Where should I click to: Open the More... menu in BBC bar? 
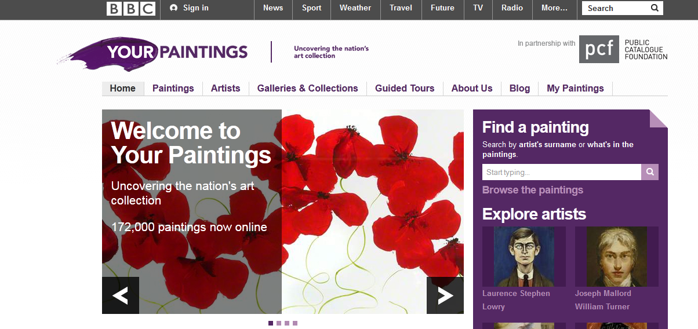pyautogui.click(x=554, y=8)
